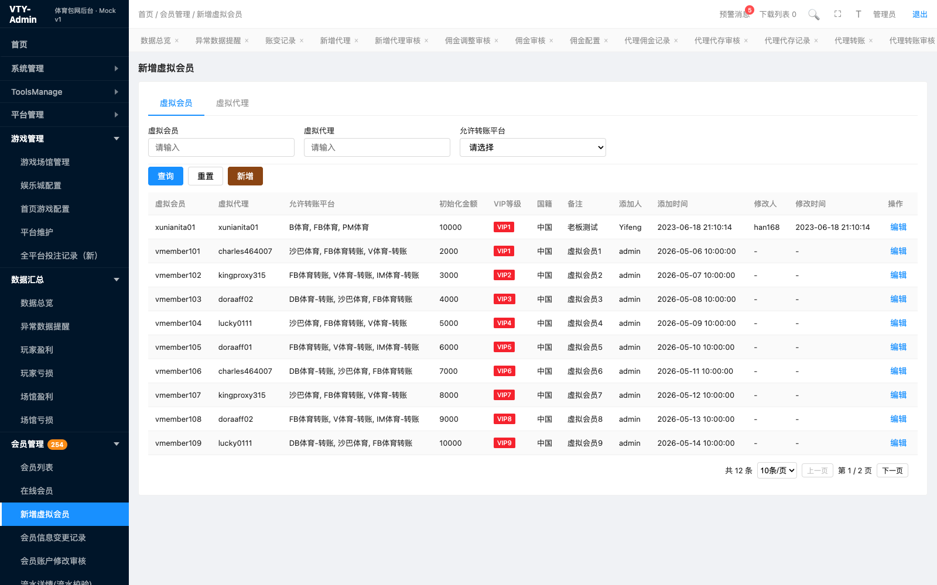The height and width of the screenshot is (585, 937).
Task: Switch to 虚拟代理 tab
Action: (232, 103)
